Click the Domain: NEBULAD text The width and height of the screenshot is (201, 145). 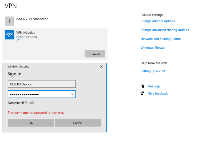click(21, 103)
